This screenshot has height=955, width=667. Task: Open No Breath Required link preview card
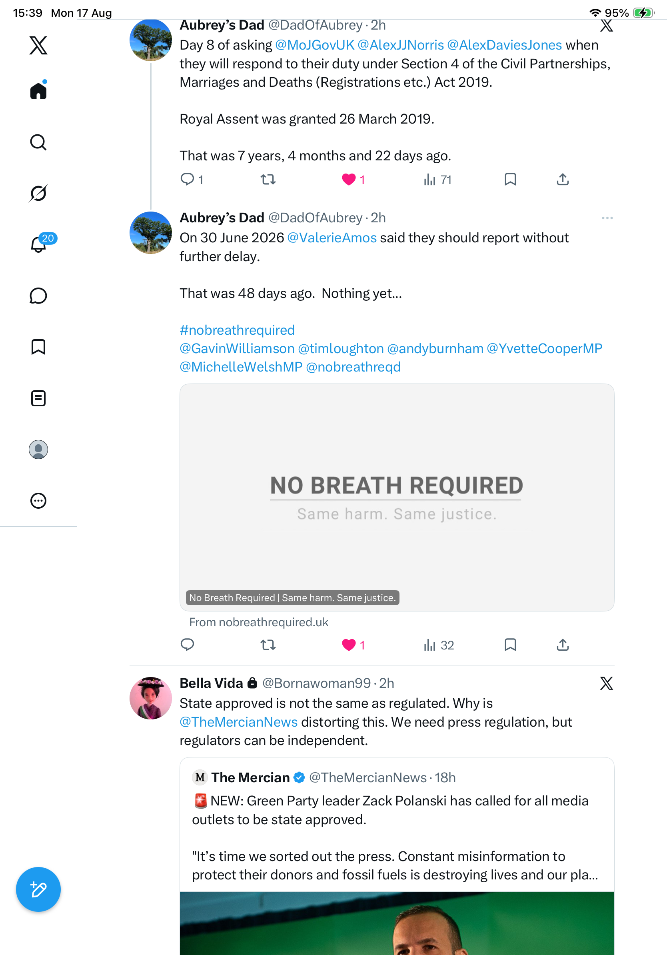(x=397, y=497)
